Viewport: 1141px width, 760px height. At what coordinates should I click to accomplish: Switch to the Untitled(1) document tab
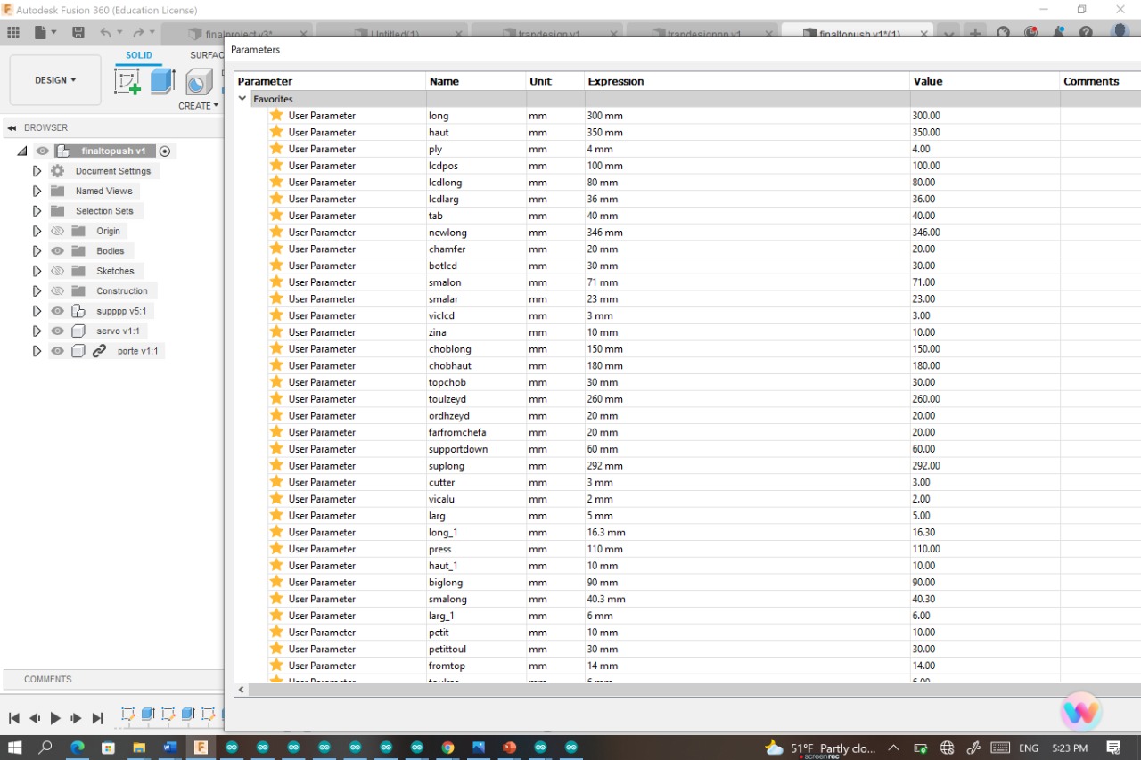click(395, 34)
